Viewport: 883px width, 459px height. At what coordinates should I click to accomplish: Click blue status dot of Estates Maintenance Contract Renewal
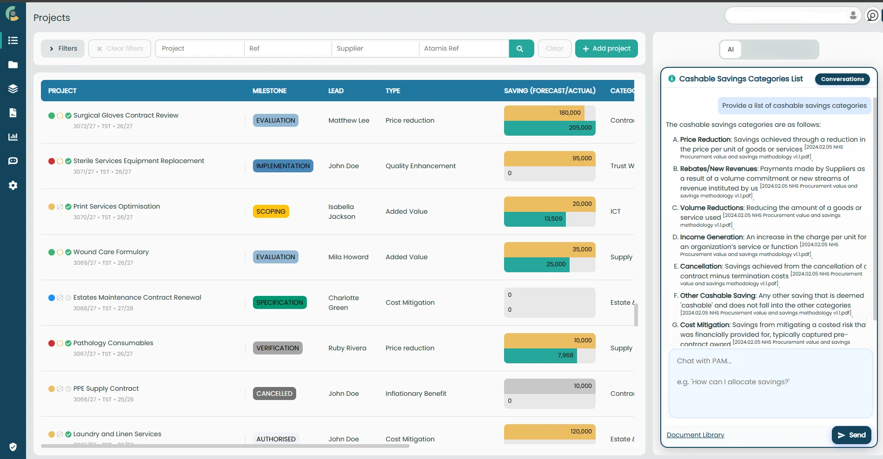(52, 298)
